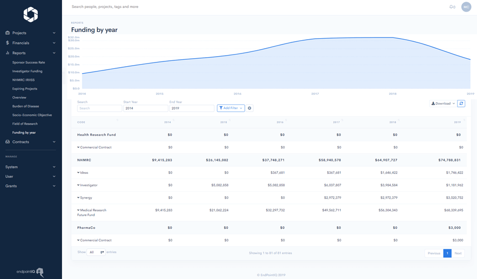Screen dimensions: 477x279
Task: Click the EndpointIQ hexagon logo
Action: tap(31, 15)
